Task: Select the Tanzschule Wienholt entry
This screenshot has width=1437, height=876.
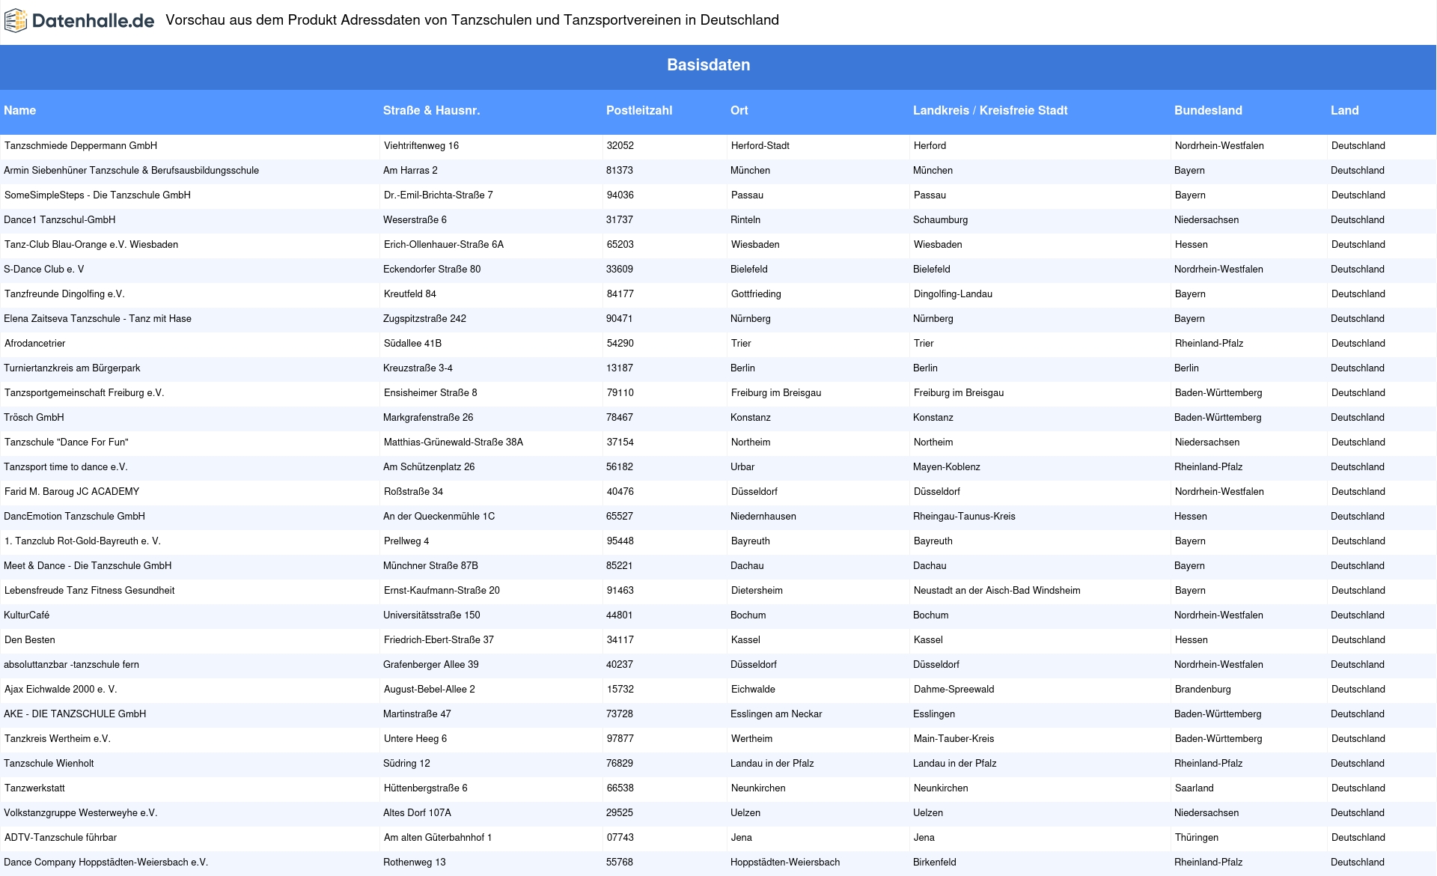Action: 49,764
